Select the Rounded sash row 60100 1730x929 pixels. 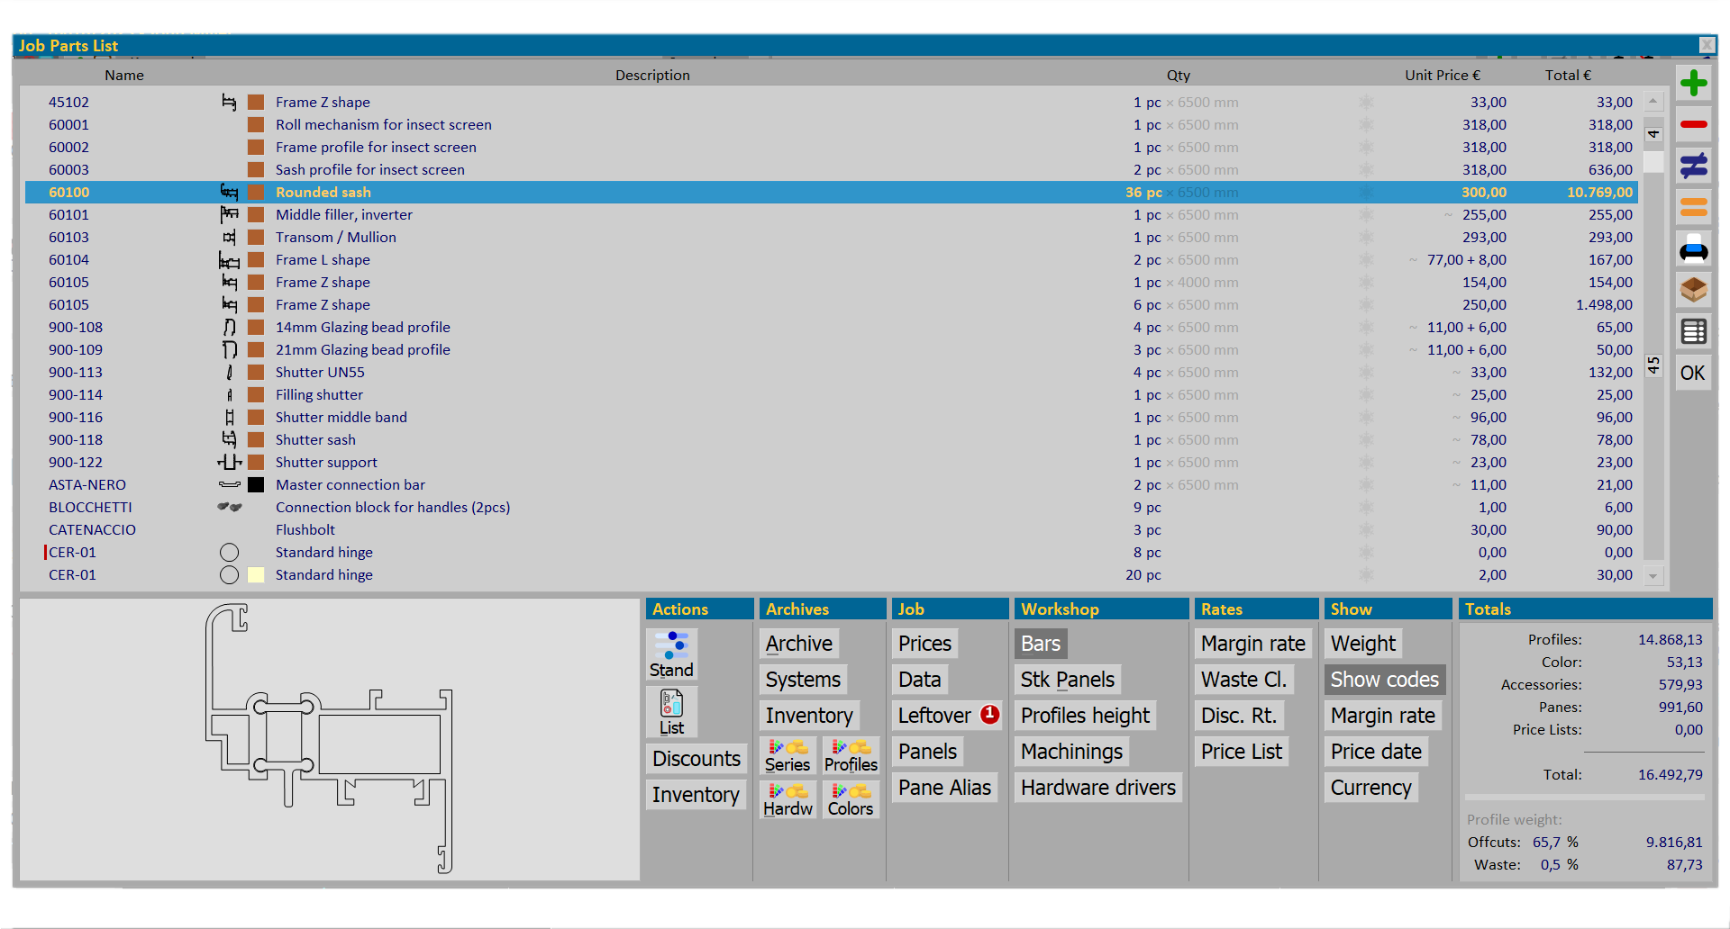pyautogui.click(x=323, y=193)
